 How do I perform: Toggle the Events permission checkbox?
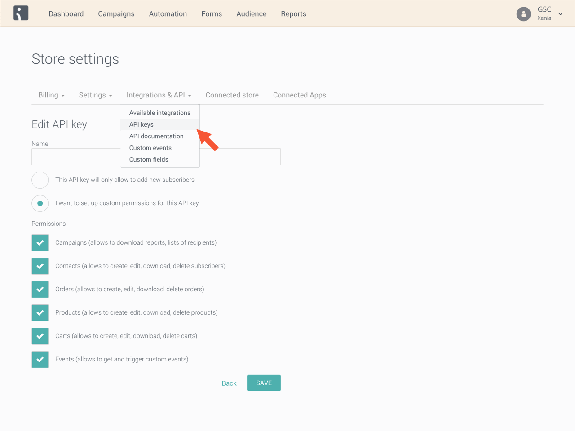[40, 360]
